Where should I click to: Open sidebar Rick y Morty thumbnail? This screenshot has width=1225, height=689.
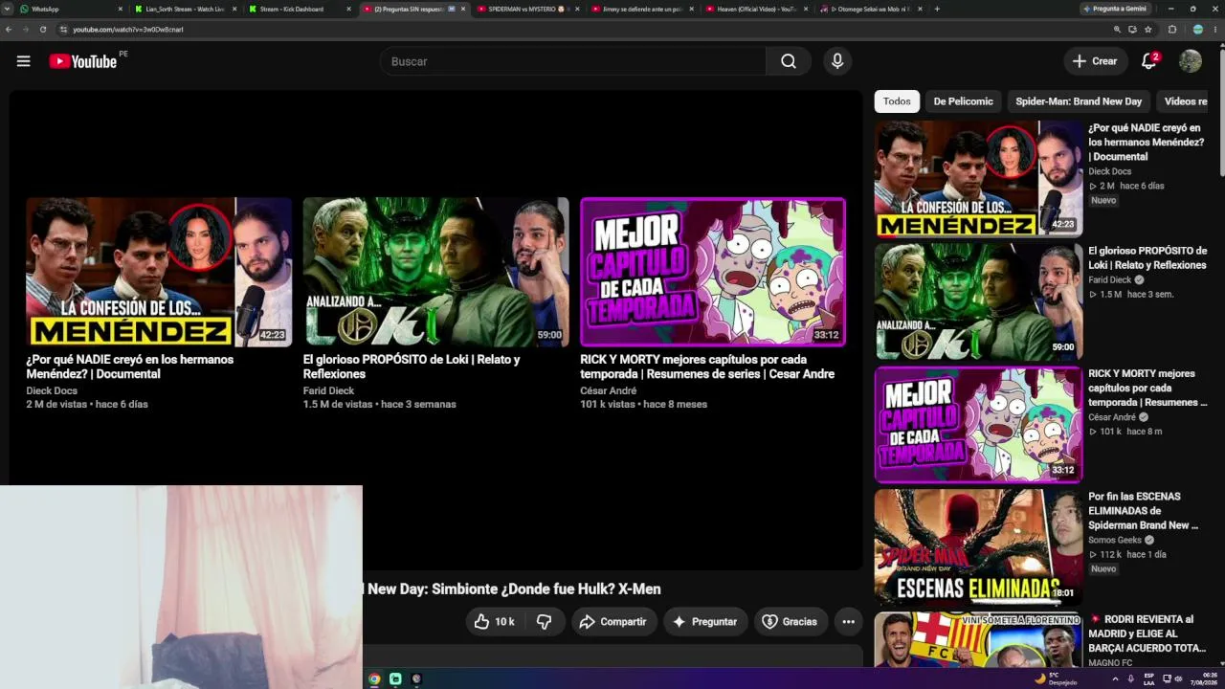pos(978,424)
